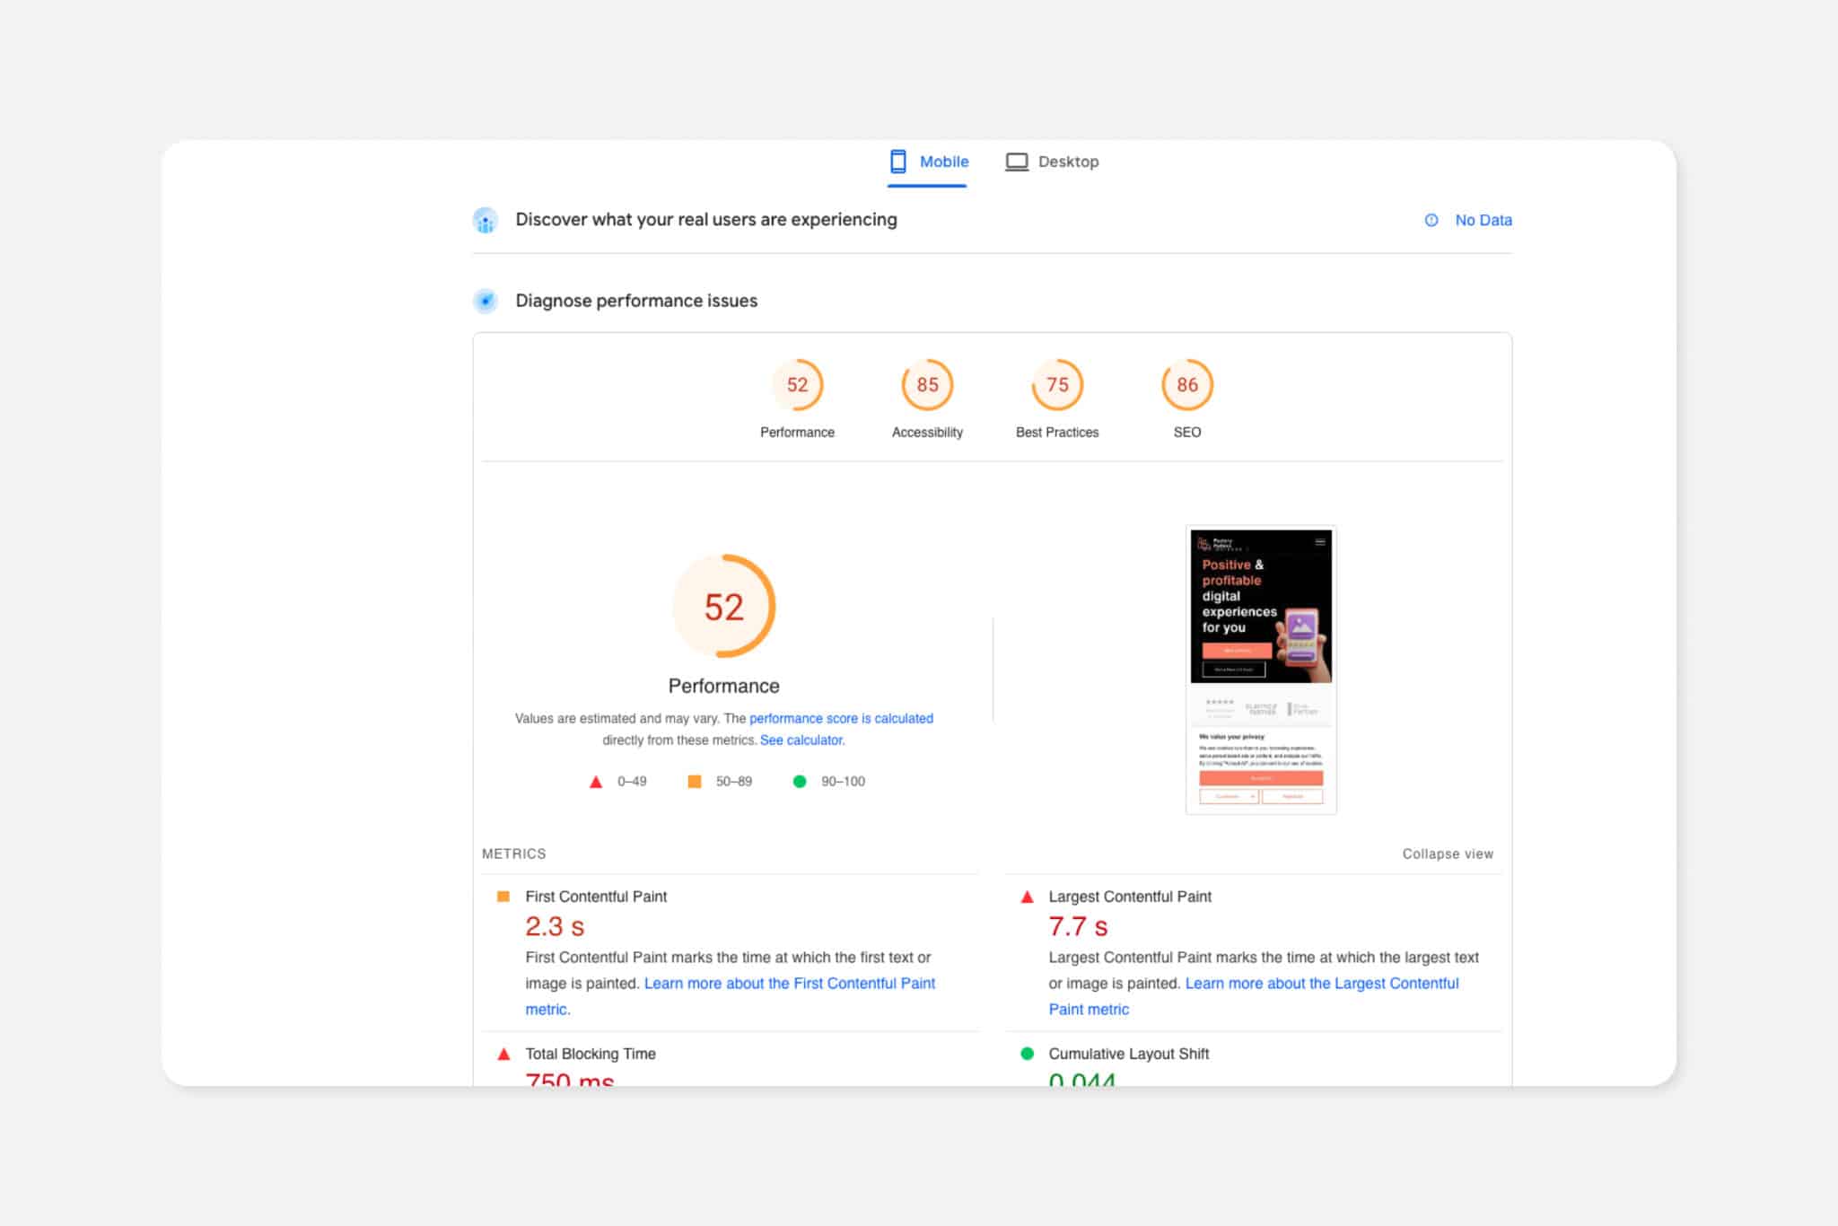Click the Desktop laptop icon
The width and height of the screenshot is (1838, 1226).
[x=1016, y=162]
